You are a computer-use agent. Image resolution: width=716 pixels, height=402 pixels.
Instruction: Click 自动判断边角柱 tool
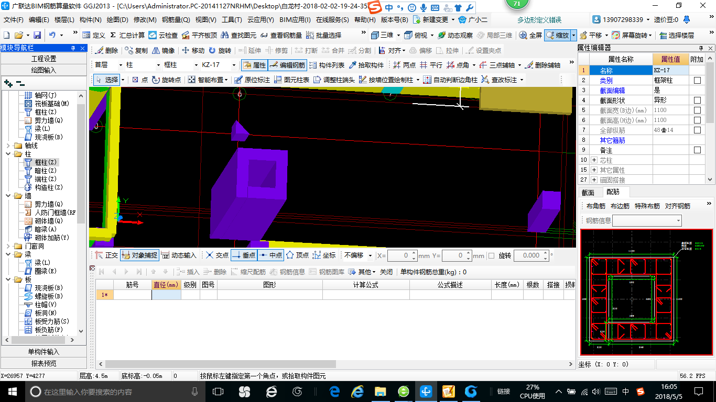click(450, 80)
